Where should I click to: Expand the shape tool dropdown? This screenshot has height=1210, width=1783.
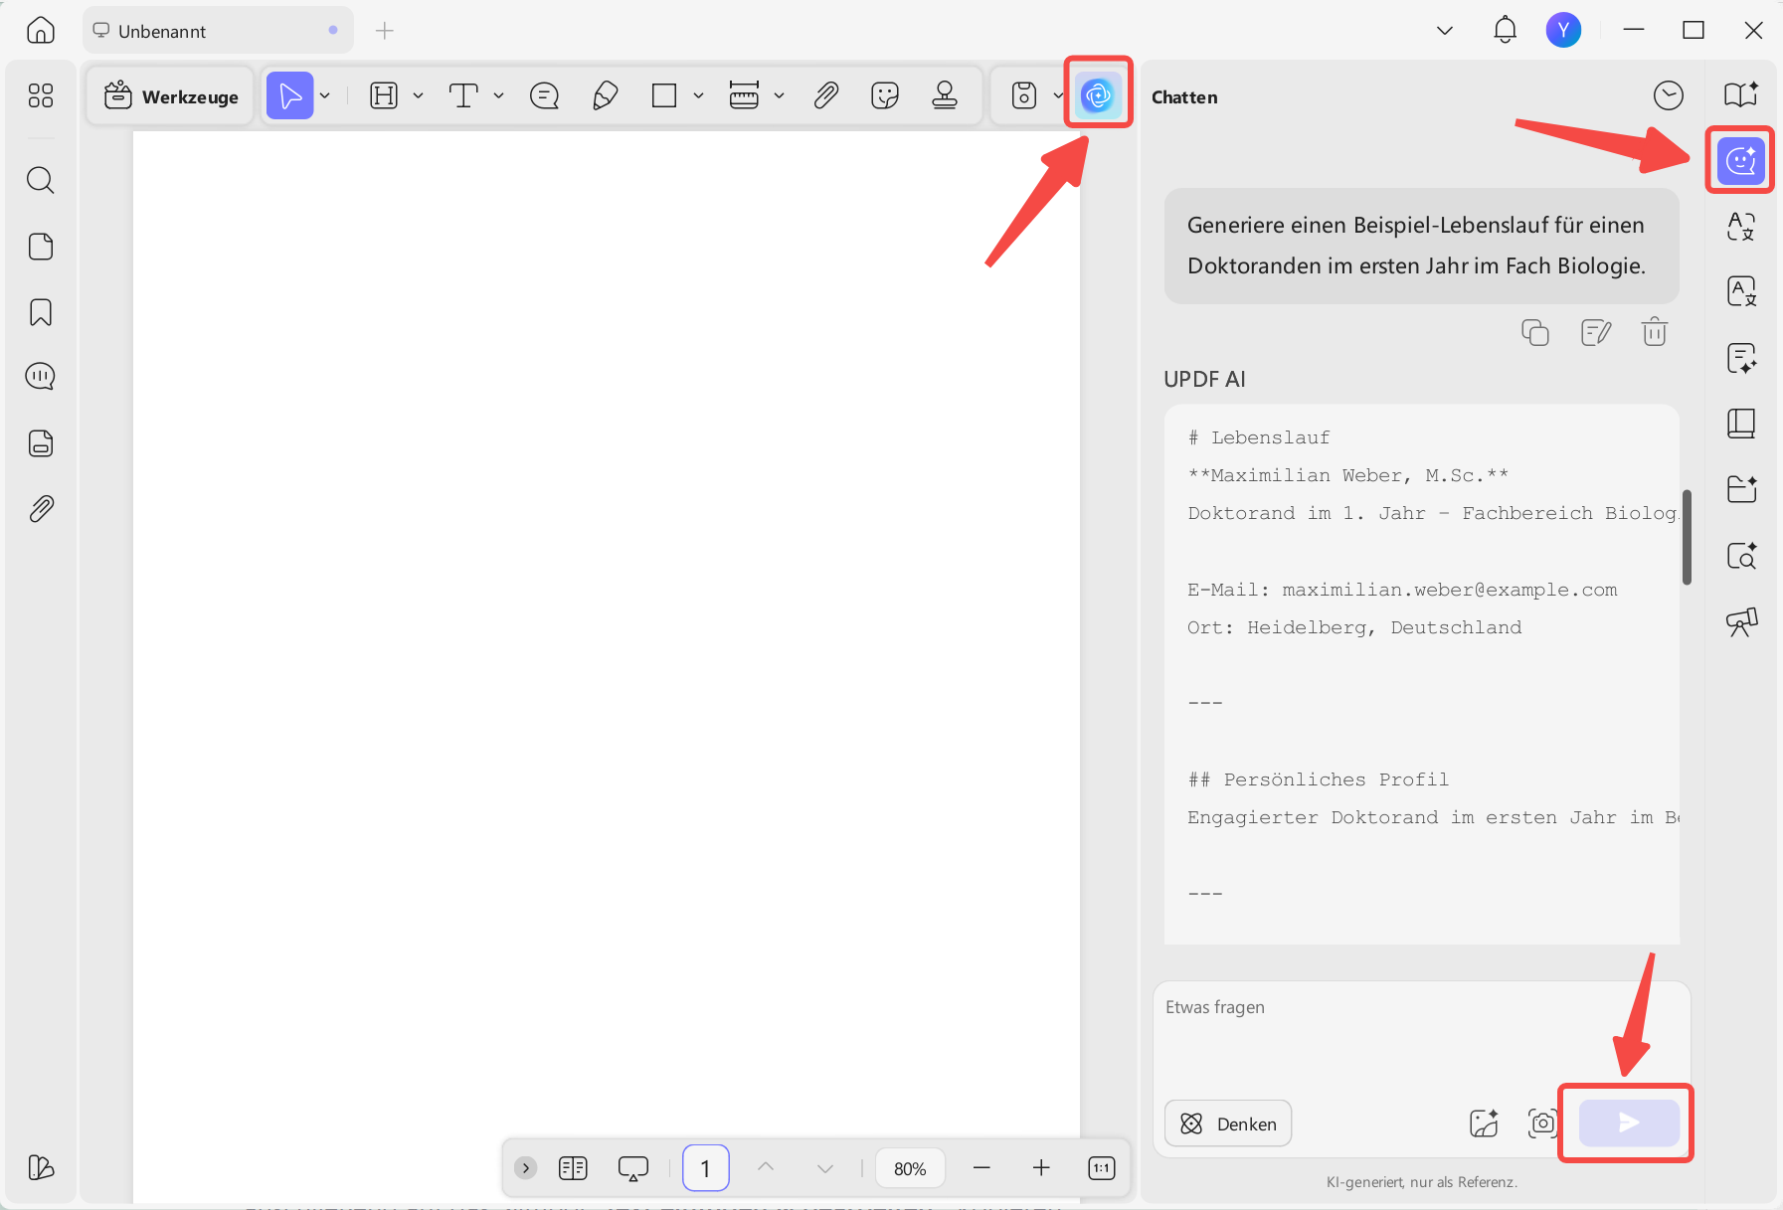(699, 95)
